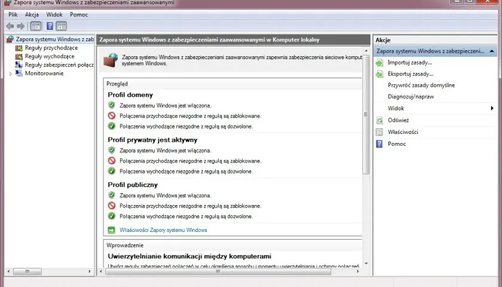
Task: Click the Pomoc question mark icon in Akcje
Action: click(x=379, y=144)
